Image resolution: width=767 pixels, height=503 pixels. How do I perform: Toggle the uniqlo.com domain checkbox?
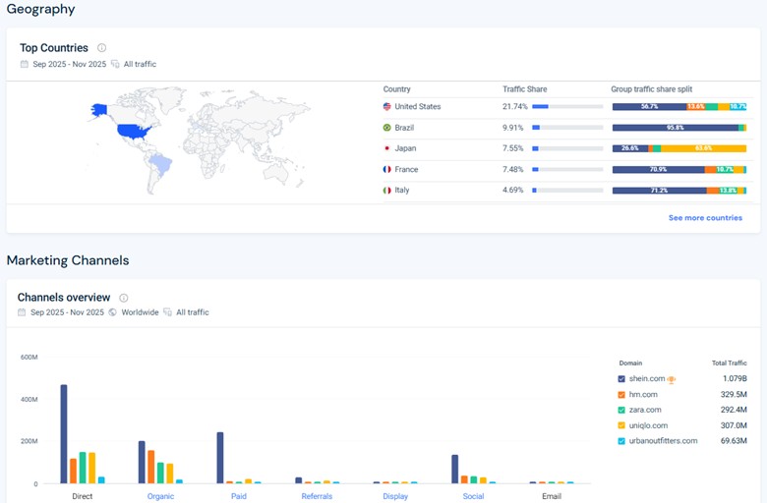(621, 425)
